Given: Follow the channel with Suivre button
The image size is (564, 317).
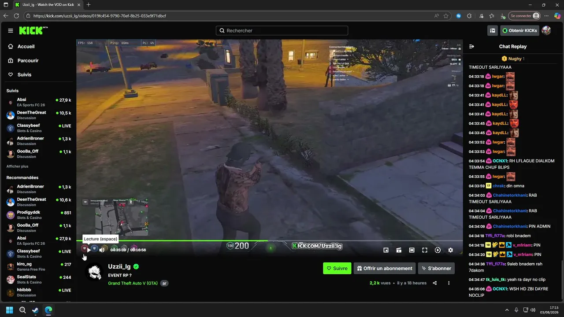Looking at the screenshot, I should [x=337, y=268].
